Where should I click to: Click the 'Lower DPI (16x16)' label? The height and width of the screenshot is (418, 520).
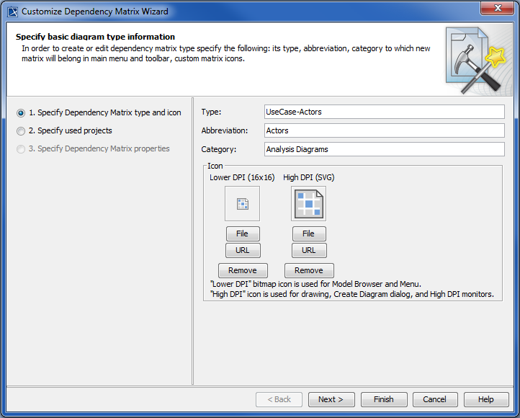[x=242, y=177]
